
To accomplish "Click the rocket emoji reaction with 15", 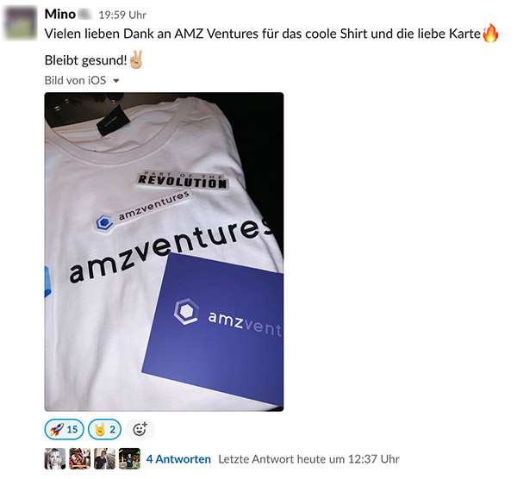I will [64, 429].
